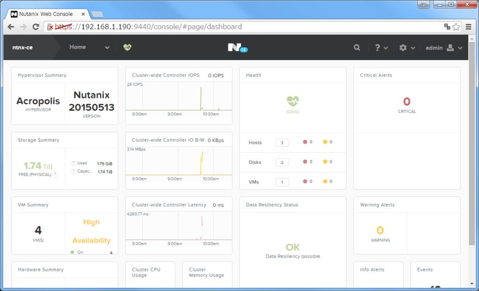Expand the help menu chevron
This screenshot has height=291, width=479.
[386, 48]
